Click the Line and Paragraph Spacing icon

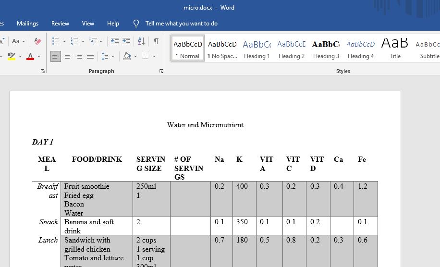pos(105,56)
